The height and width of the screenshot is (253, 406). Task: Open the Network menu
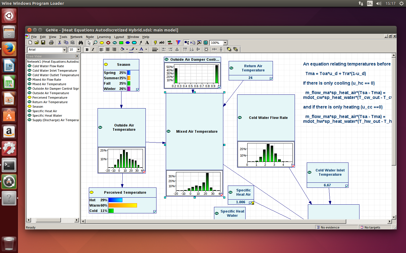tap(76, 37)
